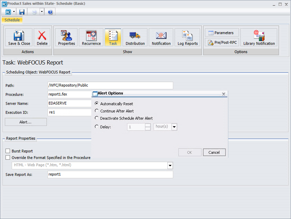View Log Reports
The width and height of the screenshot is (291, 219).
(x=187, y=37)
